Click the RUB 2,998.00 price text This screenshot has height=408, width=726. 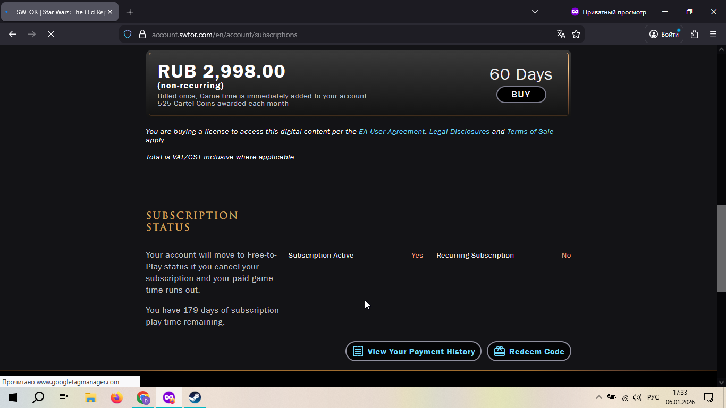[222, 71]
